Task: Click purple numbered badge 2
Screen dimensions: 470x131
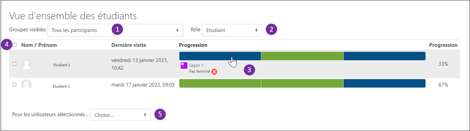Action: [272, 30]
